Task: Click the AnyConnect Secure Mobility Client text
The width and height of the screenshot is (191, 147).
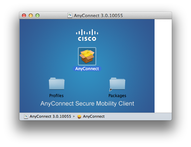Action: pos(87,104)
